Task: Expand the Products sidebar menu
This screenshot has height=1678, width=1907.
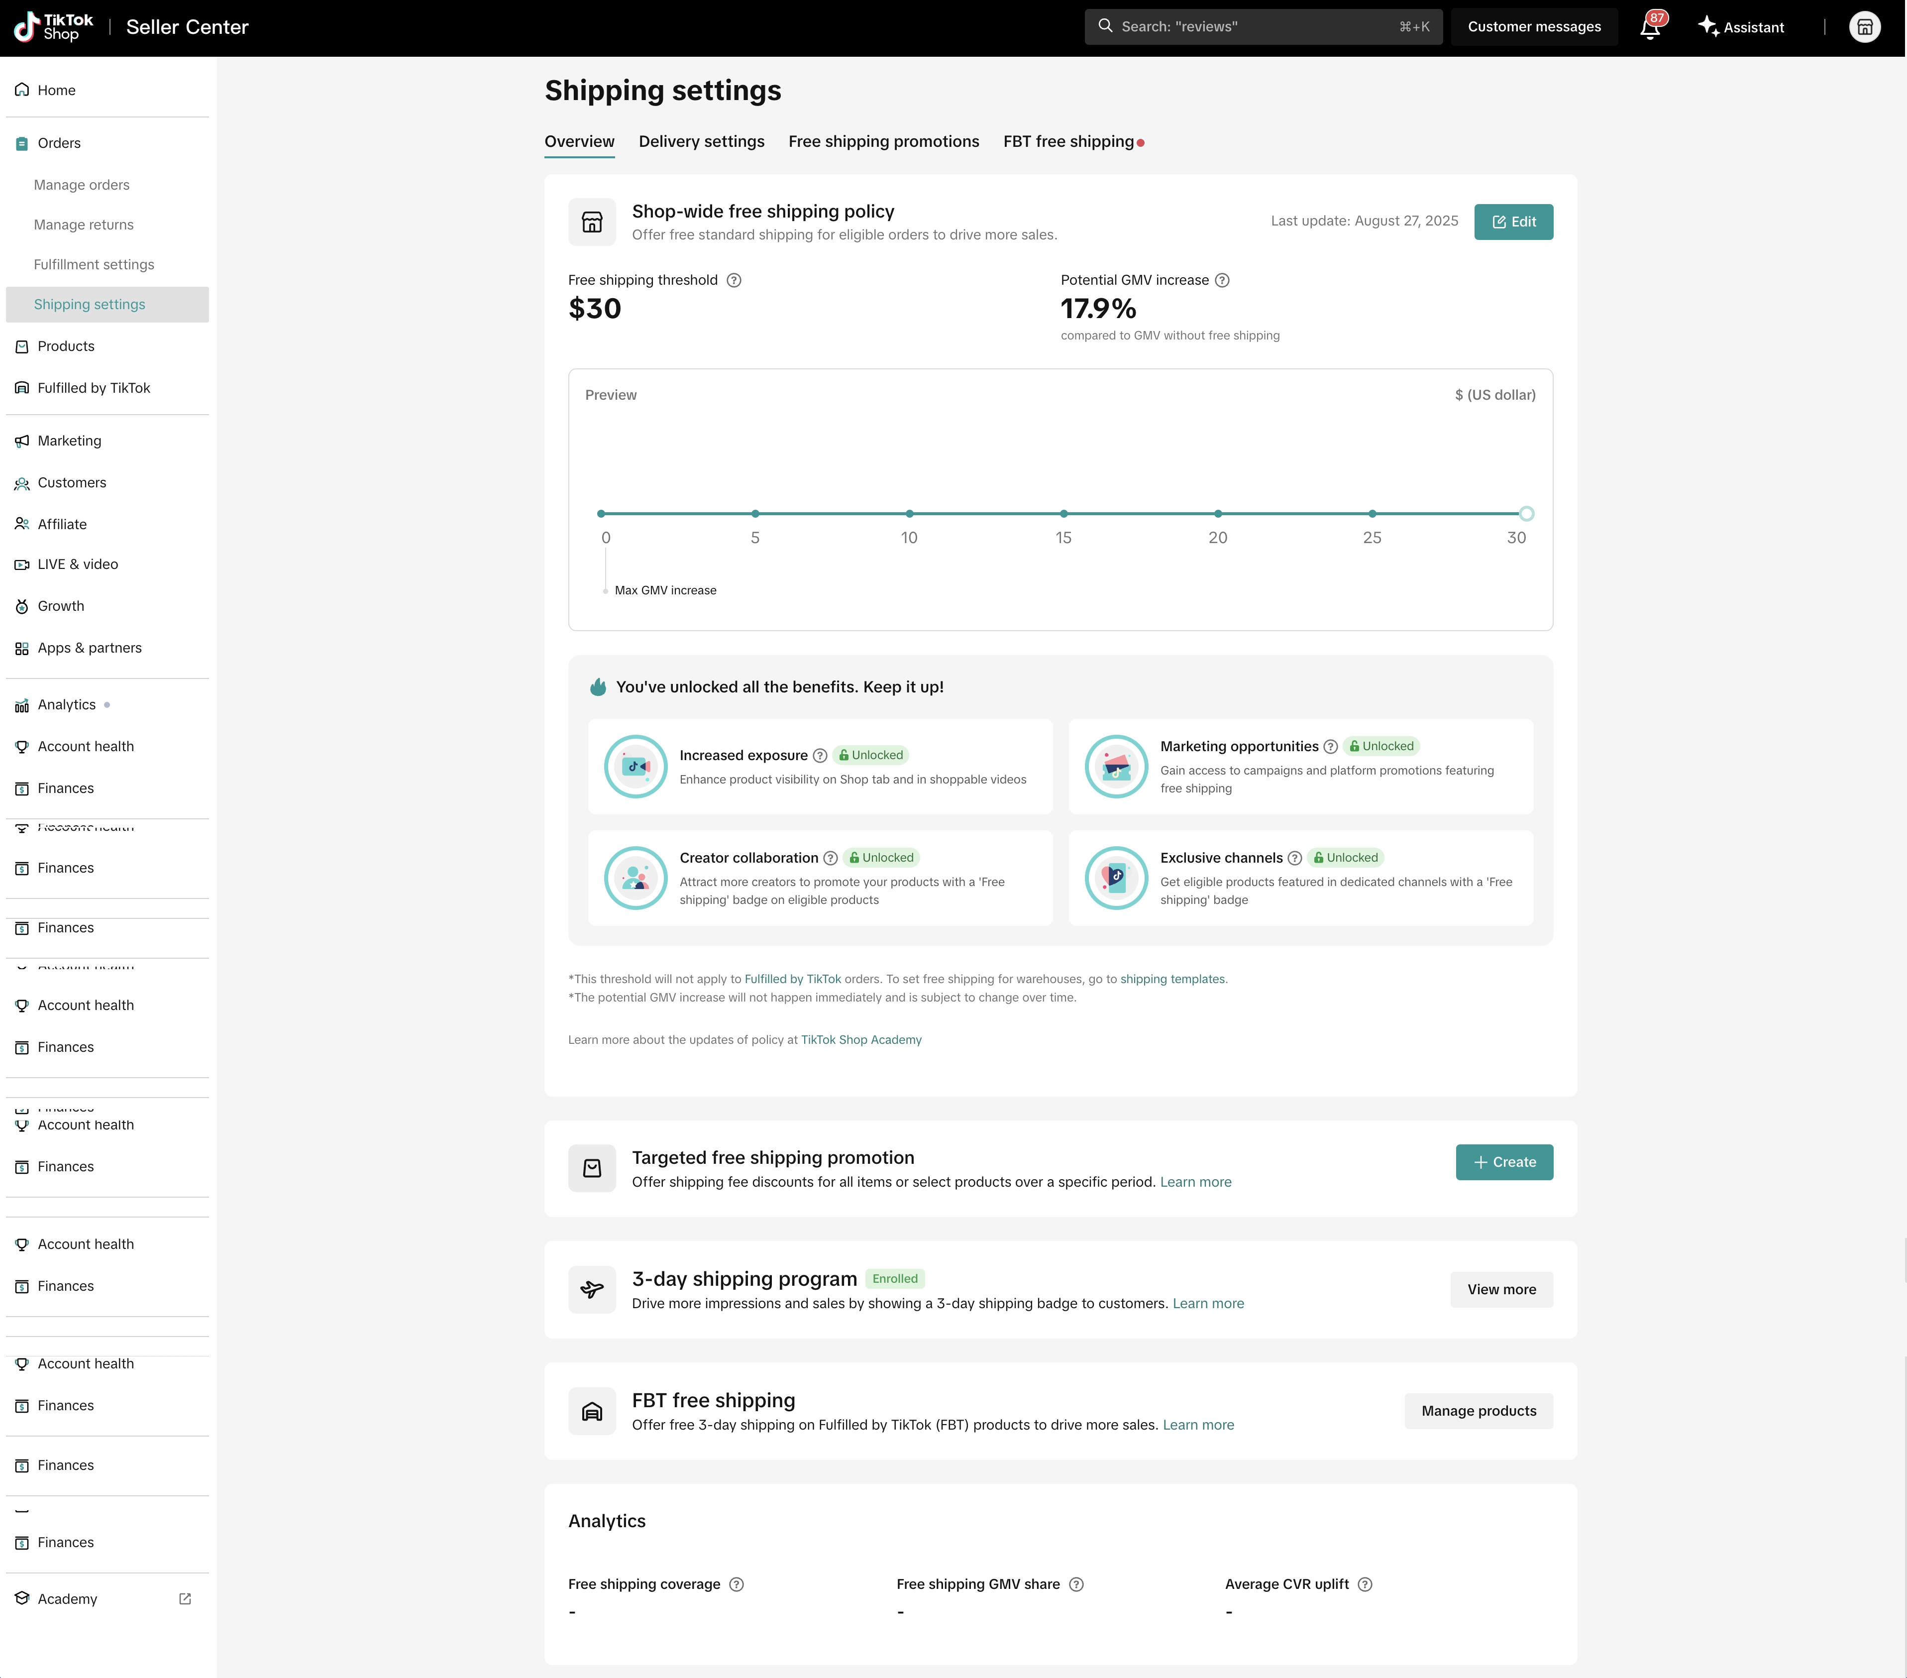Action: point(65,346)
